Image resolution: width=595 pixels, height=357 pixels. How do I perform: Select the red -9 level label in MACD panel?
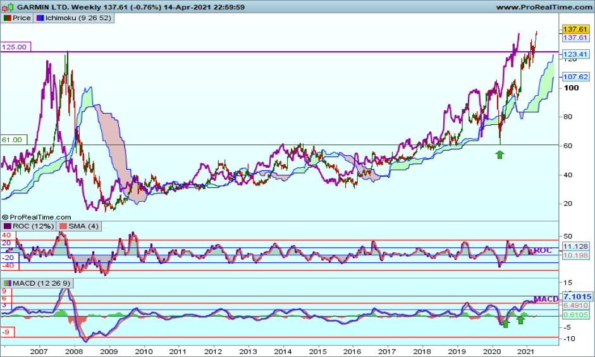[x=6, y=332]
